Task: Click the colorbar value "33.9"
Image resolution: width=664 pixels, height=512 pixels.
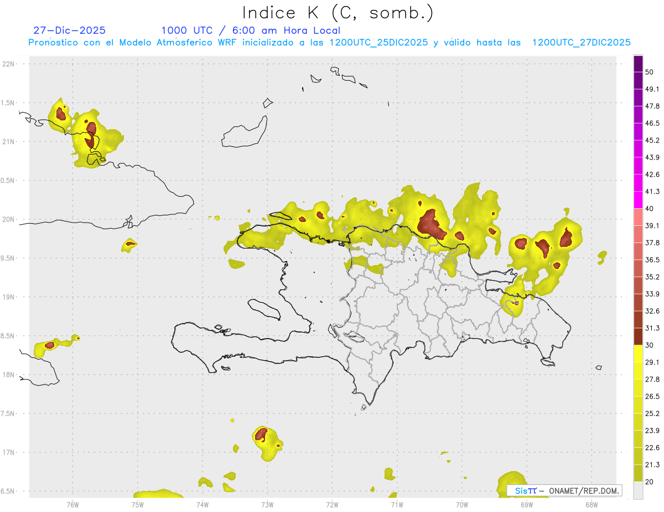Action: [652, 294]
